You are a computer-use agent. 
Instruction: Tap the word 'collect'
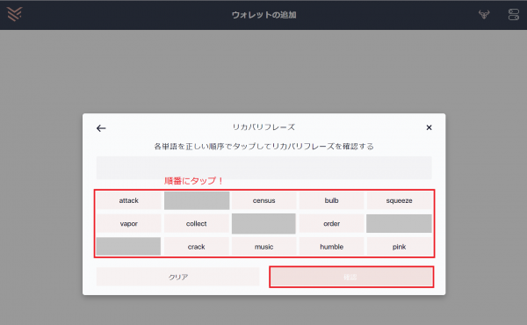click(196, 223)
